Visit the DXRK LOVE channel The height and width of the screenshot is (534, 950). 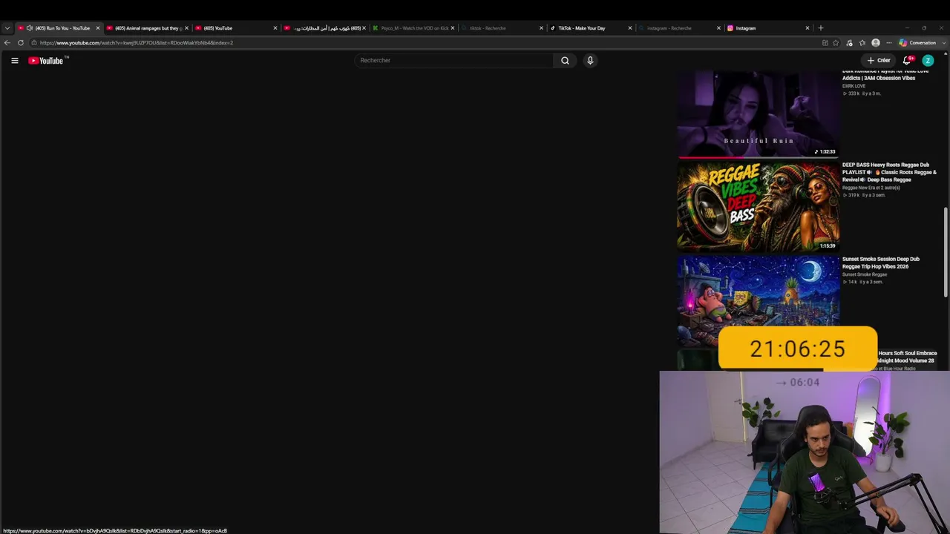(x=854, y=86)
